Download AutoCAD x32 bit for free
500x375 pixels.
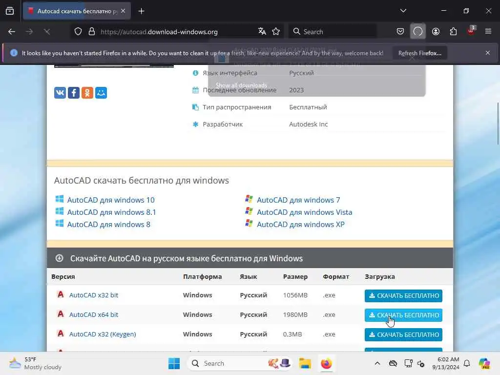(403, 296)
